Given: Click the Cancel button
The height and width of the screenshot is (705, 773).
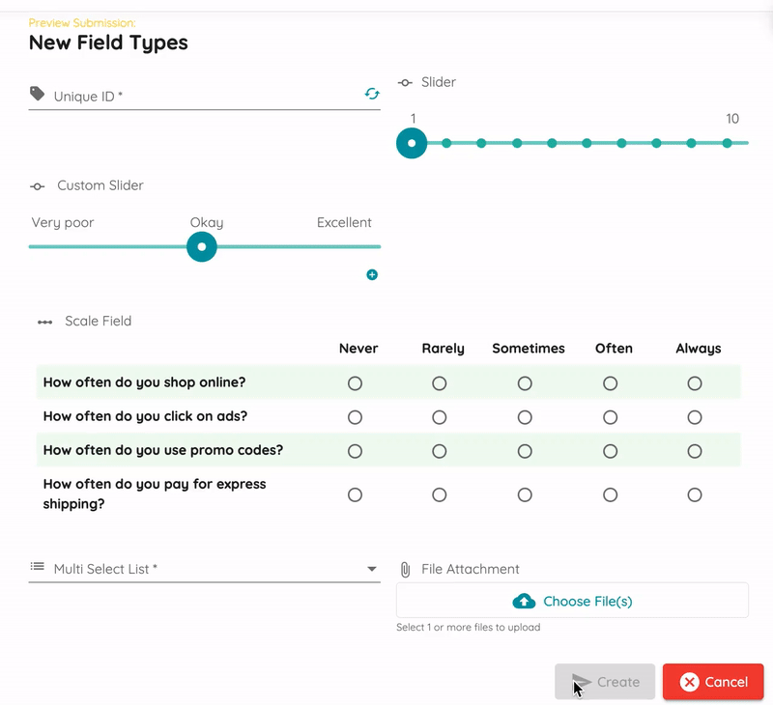Looking at the screenshot, I should tap(713, 682).
